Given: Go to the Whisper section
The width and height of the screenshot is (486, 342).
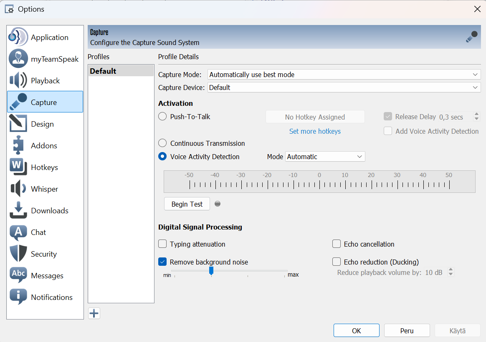Looking at the screenshot, I should pyautogui.click(x=44, y=189).
